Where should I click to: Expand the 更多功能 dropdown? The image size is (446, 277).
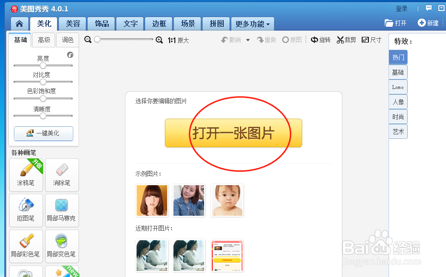point(252,24)
